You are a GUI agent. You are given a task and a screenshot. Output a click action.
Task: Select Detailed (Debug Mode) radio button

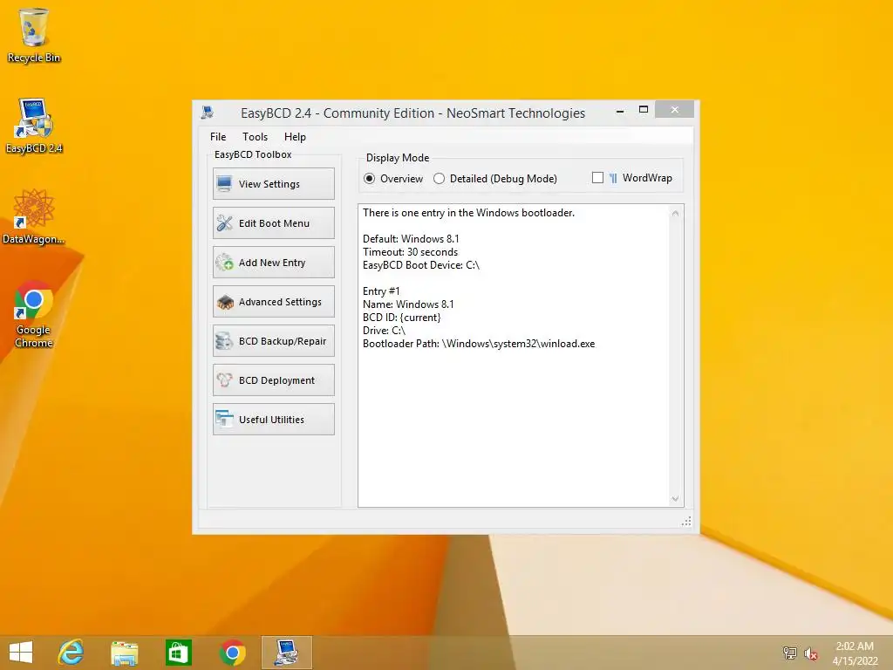[495, 178]
